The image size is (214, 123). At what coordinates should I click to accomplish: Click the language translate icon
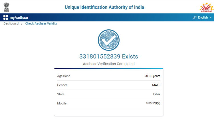[x=195, y=17]
